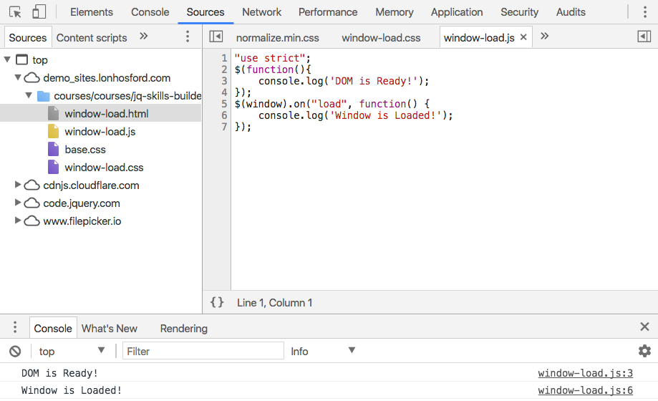This screenshot has width=658, height=401.
Task: Click into the console Filter field
Action: tap(203, 351)
